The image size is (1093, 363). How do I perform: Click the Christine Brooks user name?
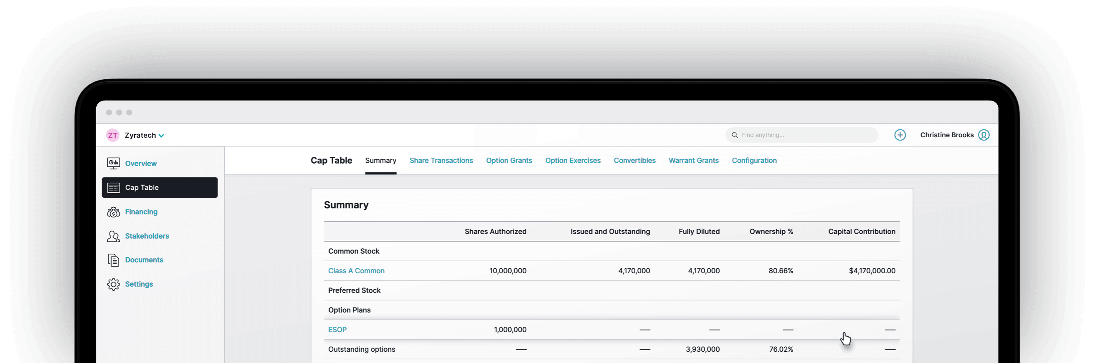coord(947,135)
